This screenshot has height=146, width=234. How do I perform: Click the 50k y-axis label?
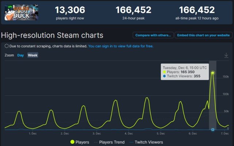(226, 111)
